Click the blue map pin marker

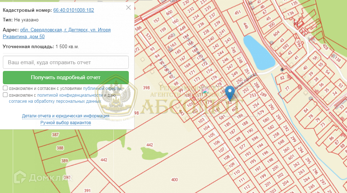click(x=230, y=93)
